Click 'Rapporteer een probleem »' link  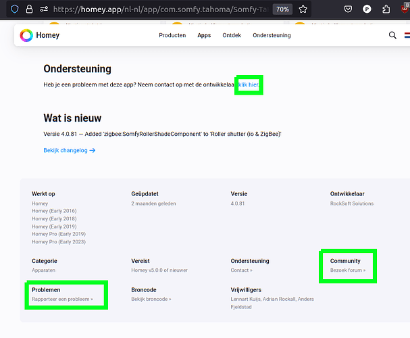[x=62, y=299]
